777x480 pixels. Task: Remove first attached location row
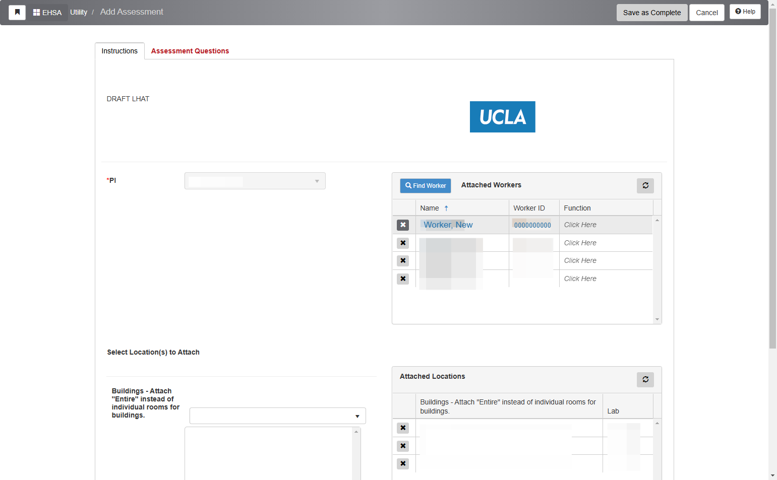click(403, 428)
